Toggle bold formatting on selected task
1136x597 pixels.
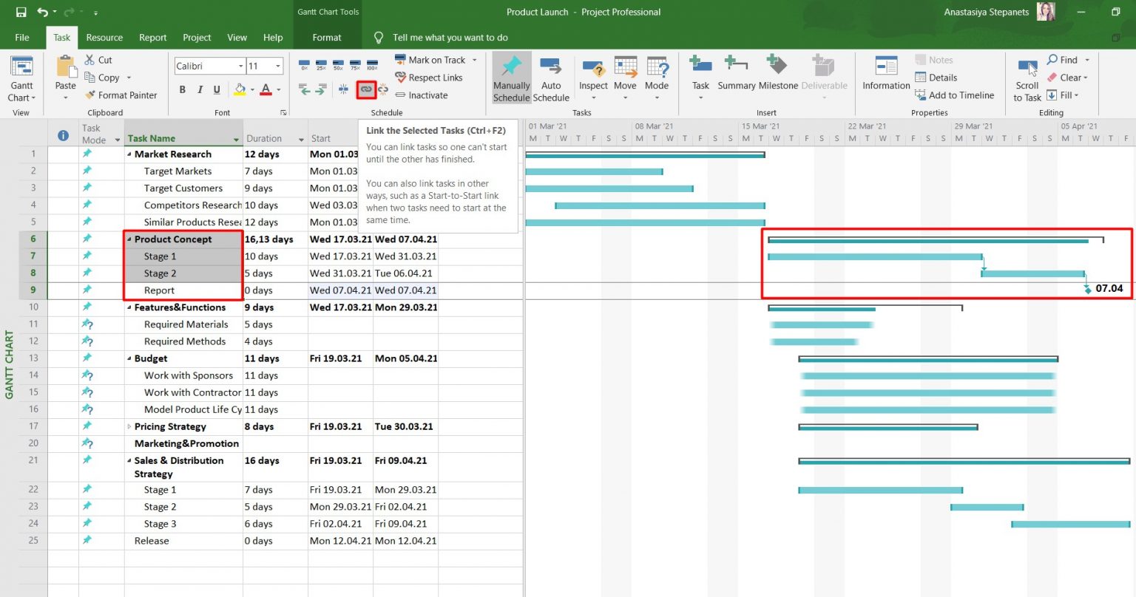(182, 89)
